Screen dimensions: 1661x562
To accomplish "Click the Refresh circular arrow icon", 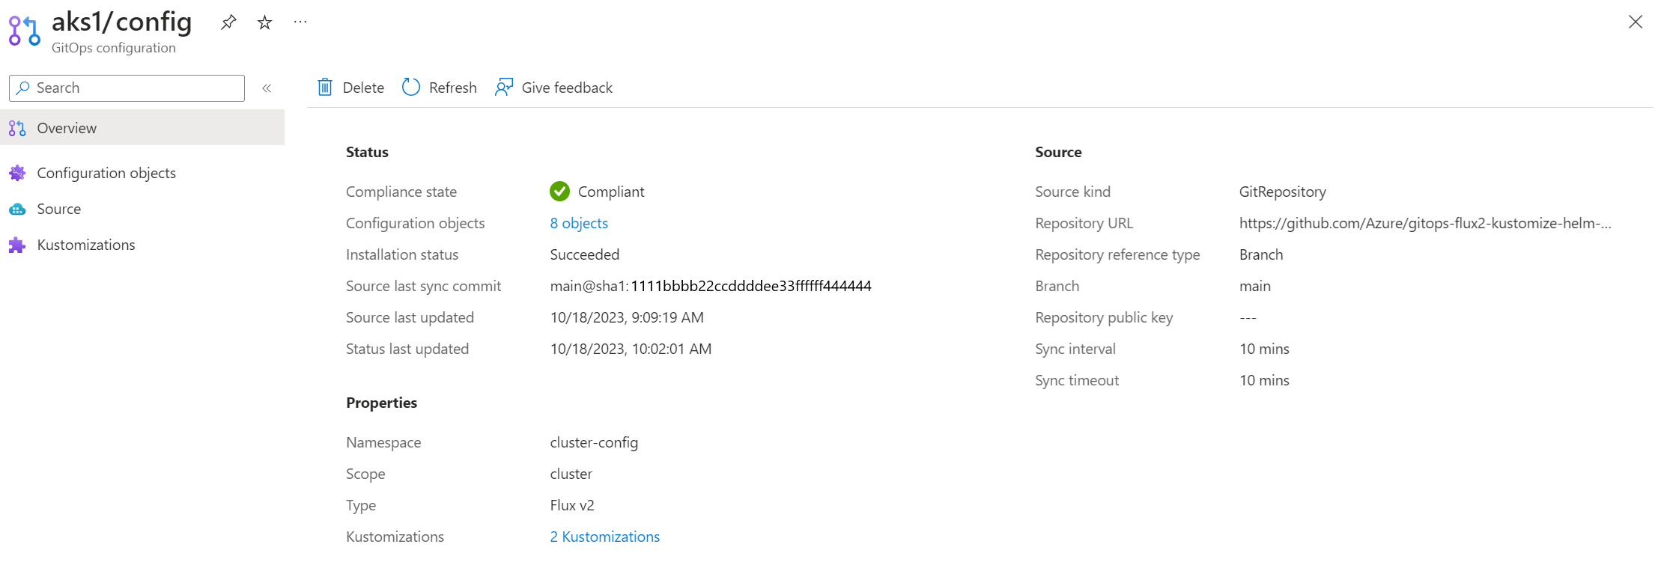I will [411, 88].
